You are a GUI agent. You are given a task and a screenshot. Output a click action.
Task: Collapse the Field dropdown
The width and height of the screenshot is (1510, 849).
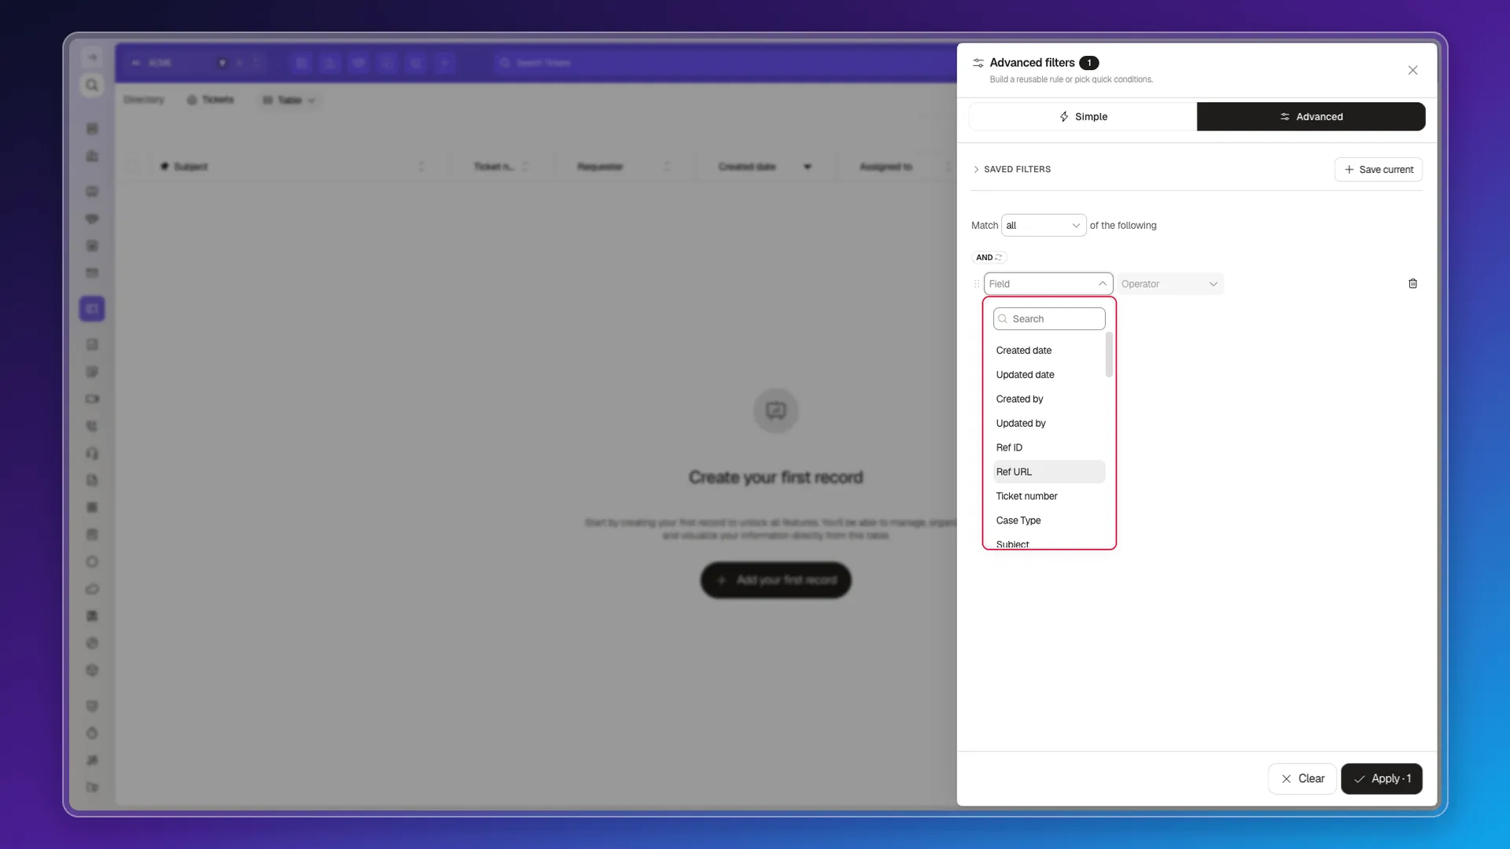pos(1048,284)
